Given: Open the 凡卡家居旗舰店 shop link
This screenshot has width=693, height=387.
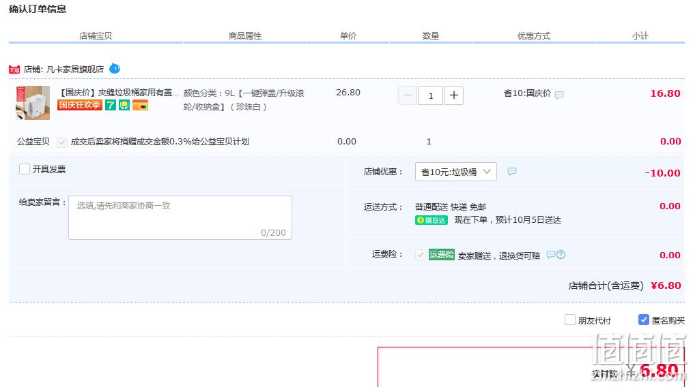Looking at the screenshot, I should pos(75,69).
